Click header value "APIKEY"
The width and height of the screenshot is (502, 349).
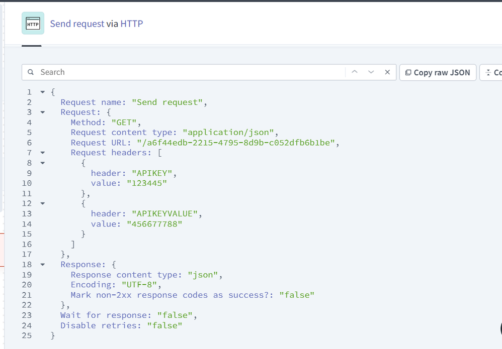[152, 173]
